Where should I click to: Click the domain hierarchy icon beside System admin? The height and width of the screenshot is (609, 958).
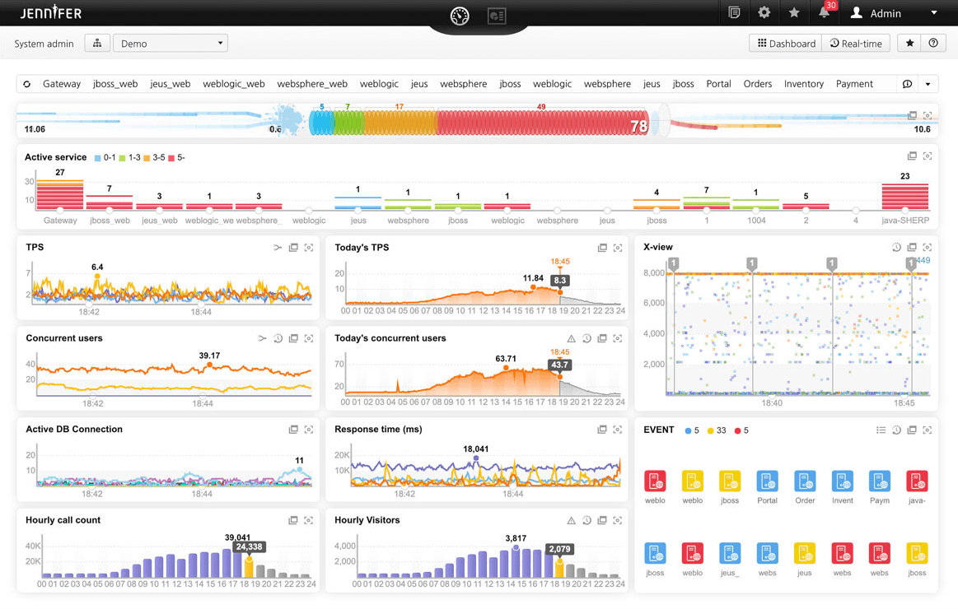click(x=97, y=44)
